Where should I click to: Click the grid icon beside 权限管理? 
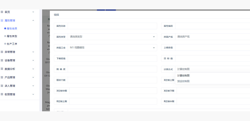pos(2,94)
